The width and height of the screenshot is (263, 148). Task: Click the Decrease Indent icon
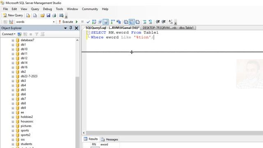click(x=158, y=22)
